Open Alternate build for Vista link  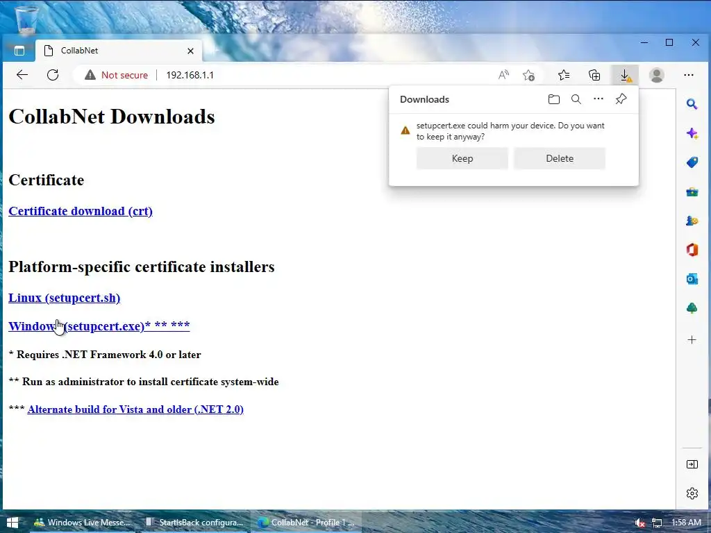tap(135, 409)
